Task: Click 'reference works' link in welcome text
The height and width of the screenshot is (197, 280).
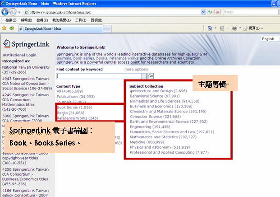Action: click(124, 58)
